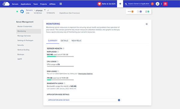Click CPU Usage info icon
Screen dimensions: 180x109
58,62
